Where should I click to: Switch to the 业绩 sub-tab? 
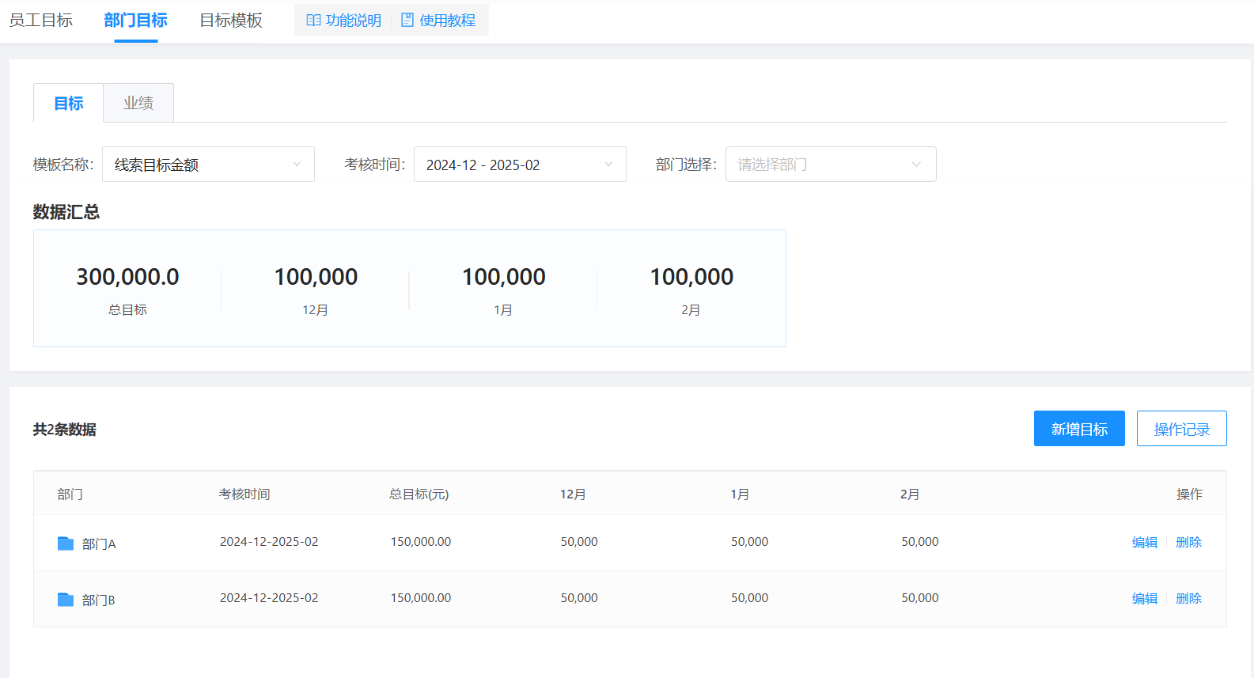(138, 103)
